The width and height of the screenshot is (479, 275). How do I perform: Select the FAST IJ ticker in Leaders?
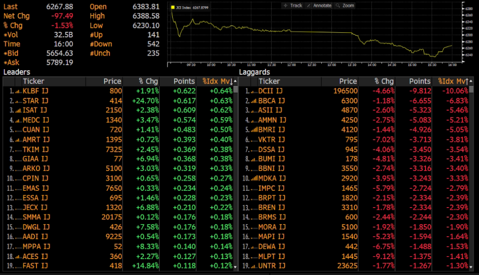coord(35,266)
